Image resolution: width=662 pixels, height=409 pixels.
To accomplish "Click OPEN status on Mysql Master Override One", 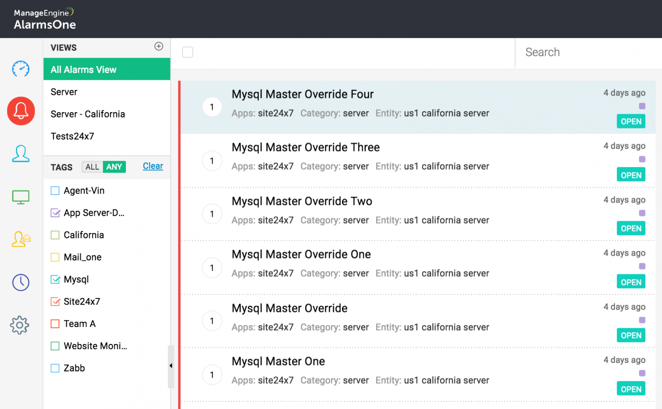I will (x=631, y=282).
